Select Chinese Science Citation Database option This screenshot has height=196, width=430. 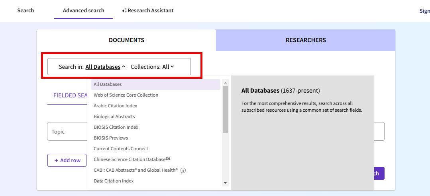coord(132,159)
